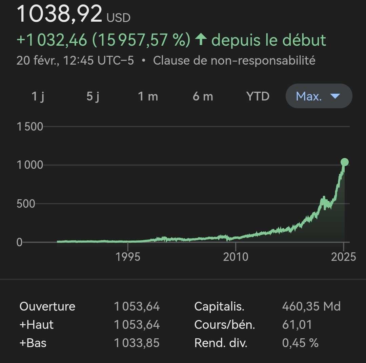Click the 1995 tick on x-axis
The height and width of the screenshot is (363, 366).
point(128,257)
